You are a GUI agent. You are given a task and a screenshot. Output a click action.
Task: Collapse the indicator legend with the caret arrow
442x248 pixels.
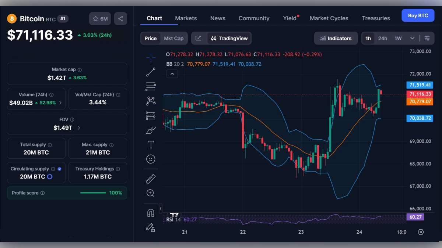click(x=172, y=73)
